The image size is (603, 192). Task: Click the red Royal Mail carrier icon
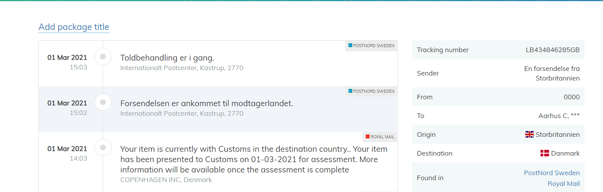coord(368,136)
